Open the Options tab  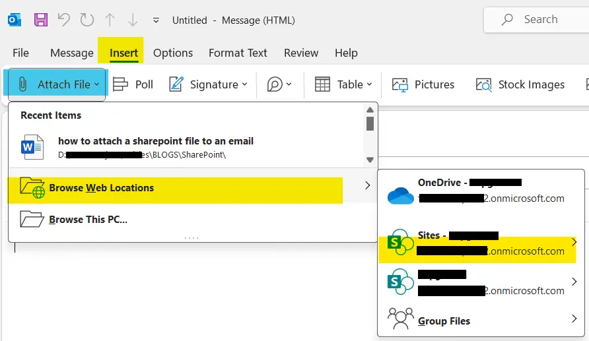coord(173,53)
